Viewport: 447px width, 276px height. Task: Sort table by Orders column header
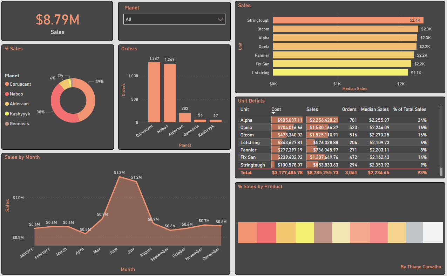pos(349,109)
